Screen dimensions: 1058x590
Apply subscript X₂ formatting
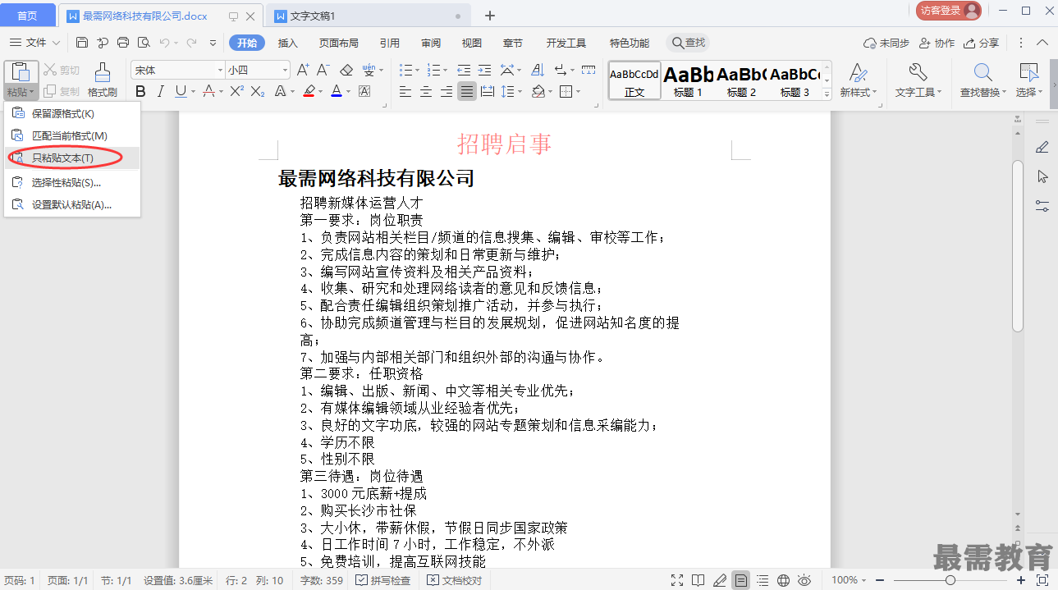click(258, 91)
